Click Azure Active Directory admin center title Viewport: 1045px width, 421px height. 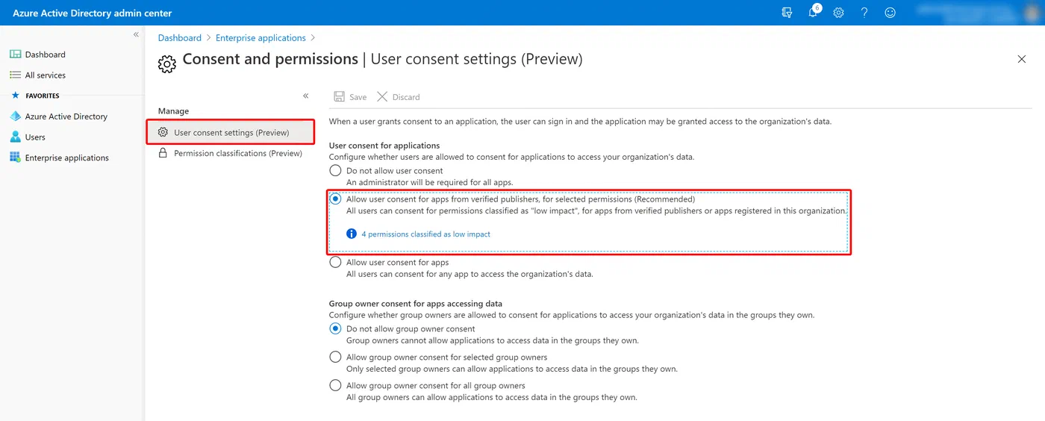93,13
